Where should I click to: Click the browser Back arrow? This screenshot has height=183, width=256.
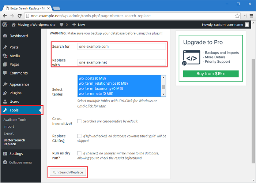[x=5, y=16]
